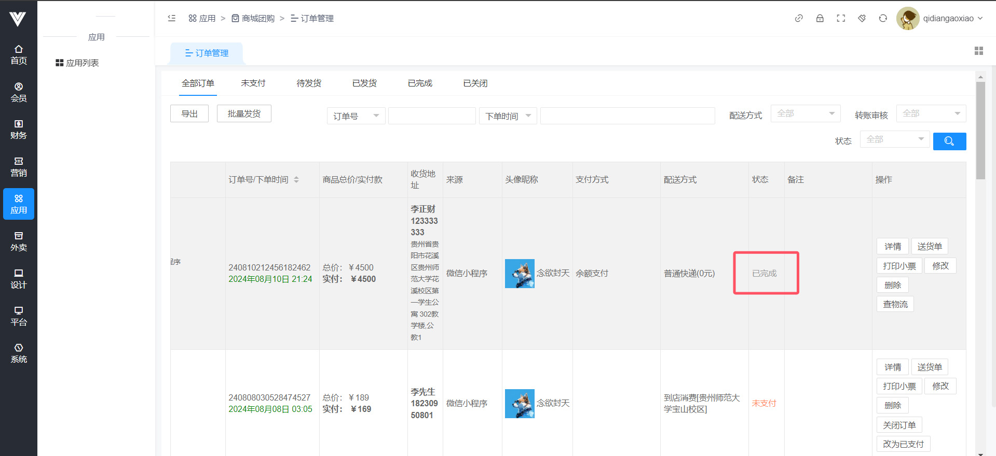
Task: Select the 已关闭 orders tab
Action: pos(475,83)
